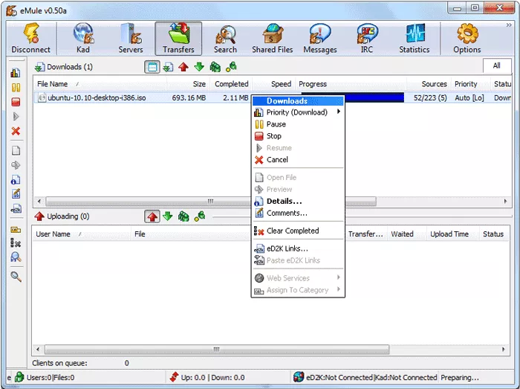Screen dimensions: 520x389
Task: Click the red Stop icon in left sidebar
Action: pyautogui.click(x=16, y=102)
